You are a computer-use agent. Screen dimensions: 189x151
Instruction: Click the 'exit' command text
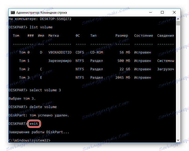34,123
